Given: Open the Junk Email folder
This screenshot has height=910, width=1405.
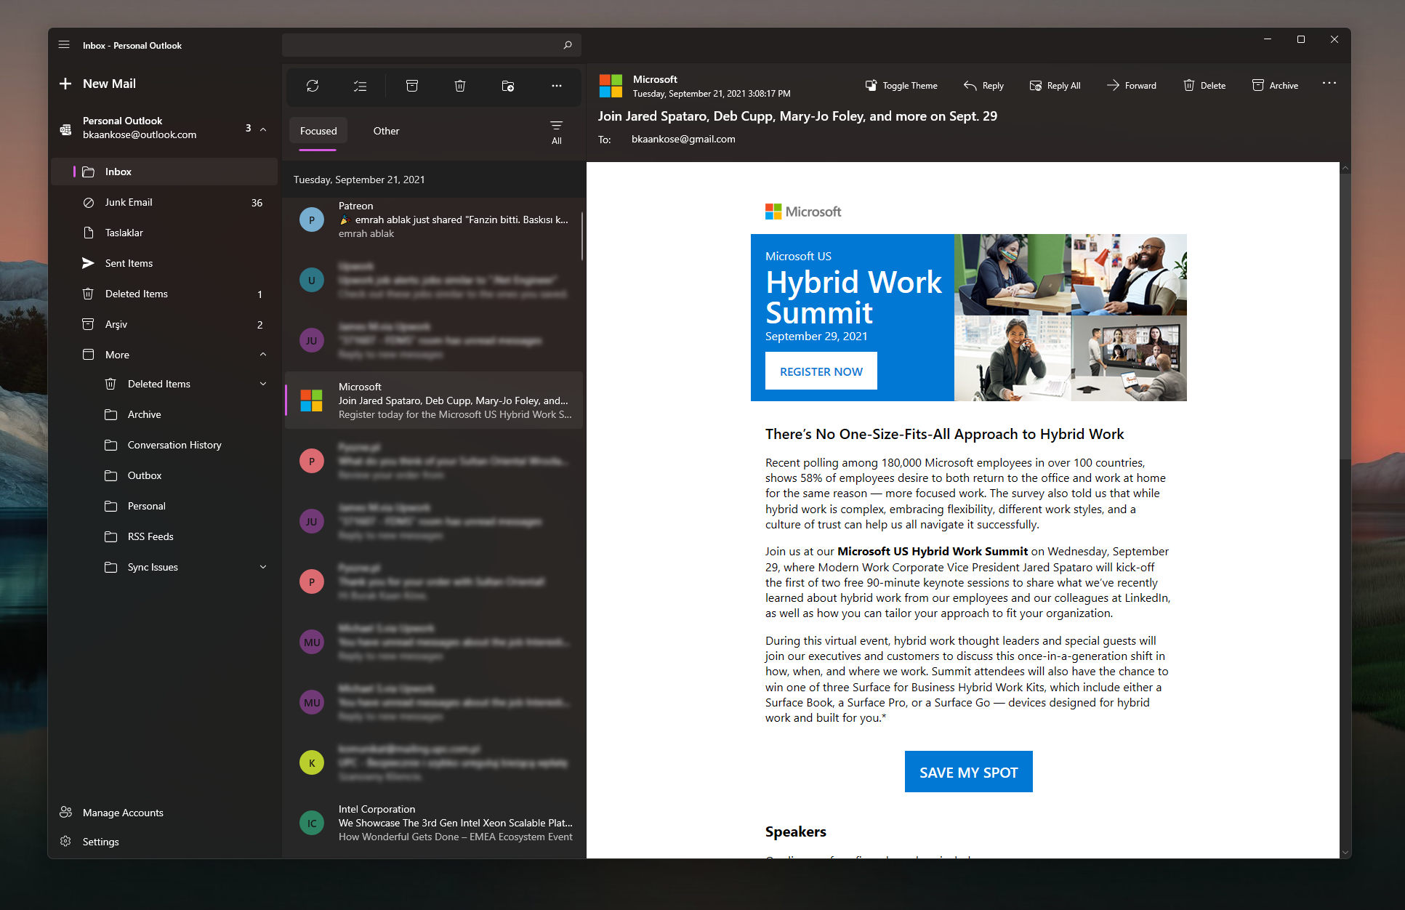Looking at the screenshot, I should point(129,202).
